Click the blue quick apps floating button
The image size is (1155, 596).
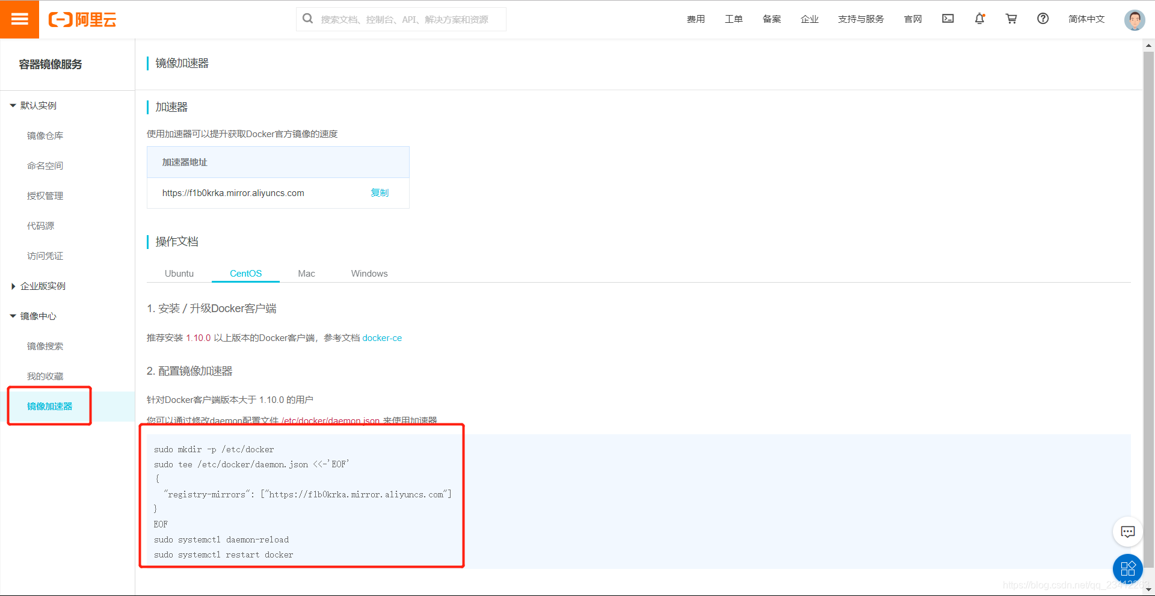pos(1128,568)
